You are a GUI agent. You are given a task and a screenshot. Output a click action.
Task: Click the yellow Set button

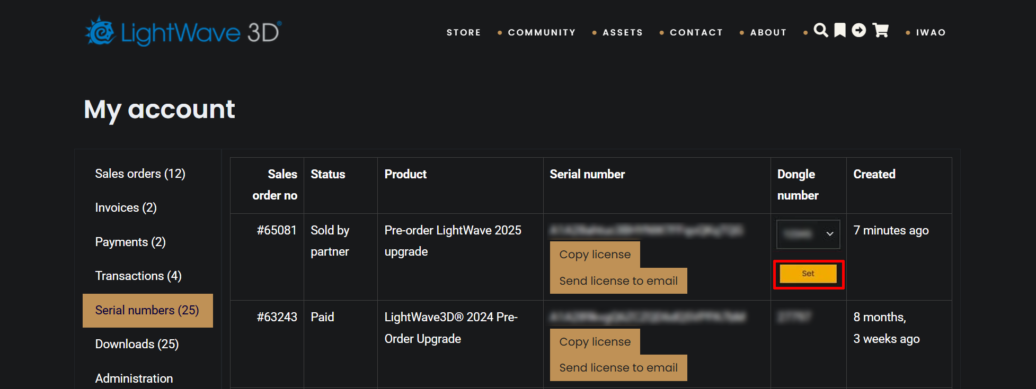808,274
